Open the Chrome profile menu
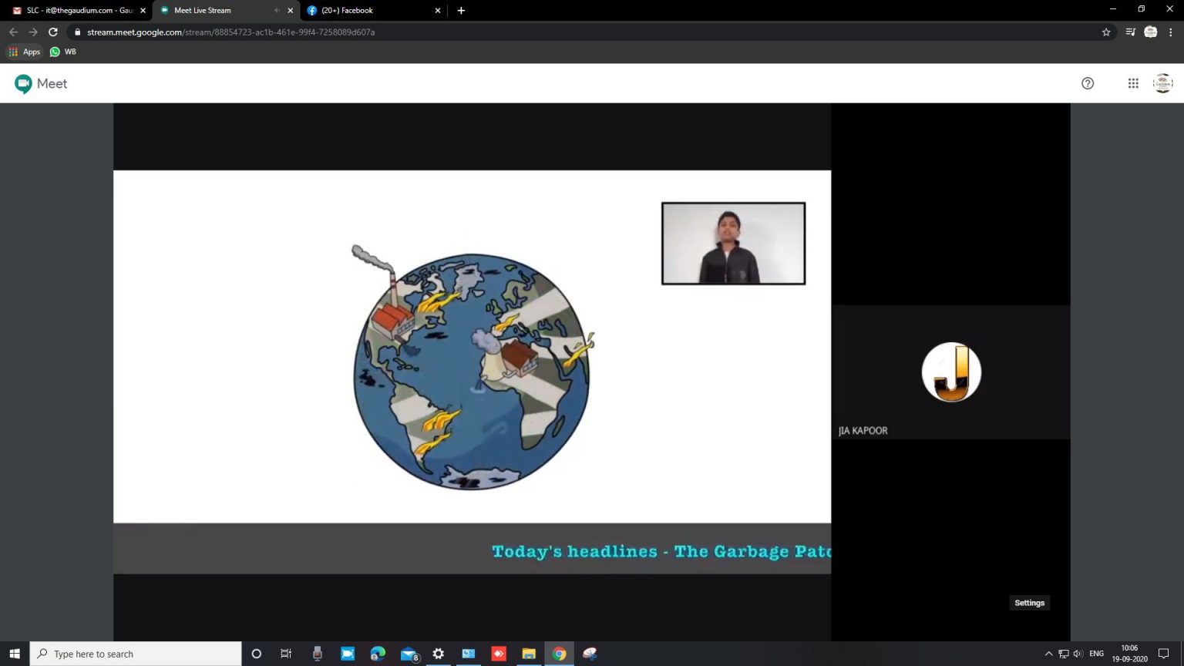This screenshot has height=666, width=1184. click(x=1151, y=32)
